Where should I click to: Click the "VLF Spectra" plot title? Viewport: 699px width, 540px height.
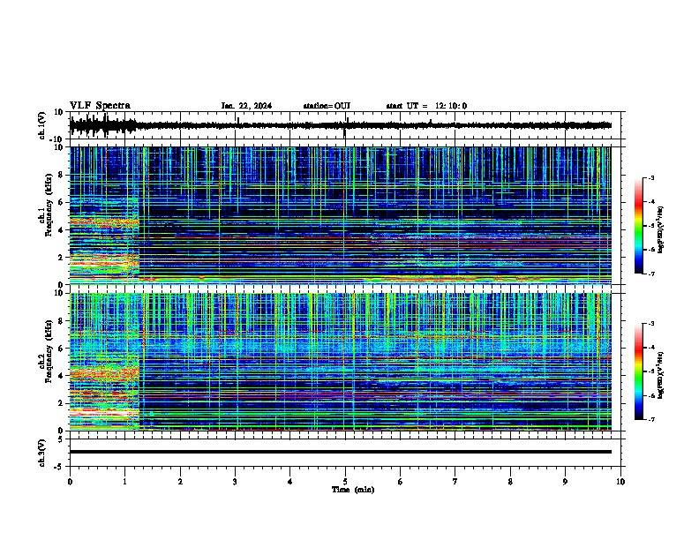100,106
